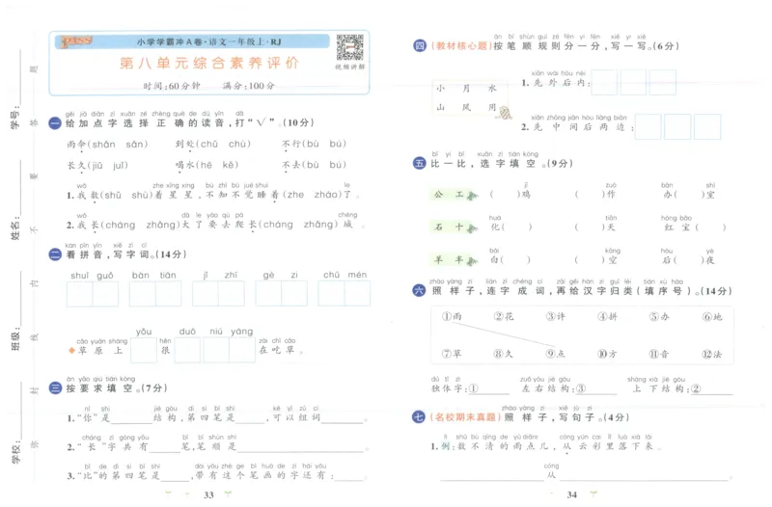Viewport: 772px width, 507px height.
Task: Click the writing box under pinyin niú
Action: tap(216, 351)
